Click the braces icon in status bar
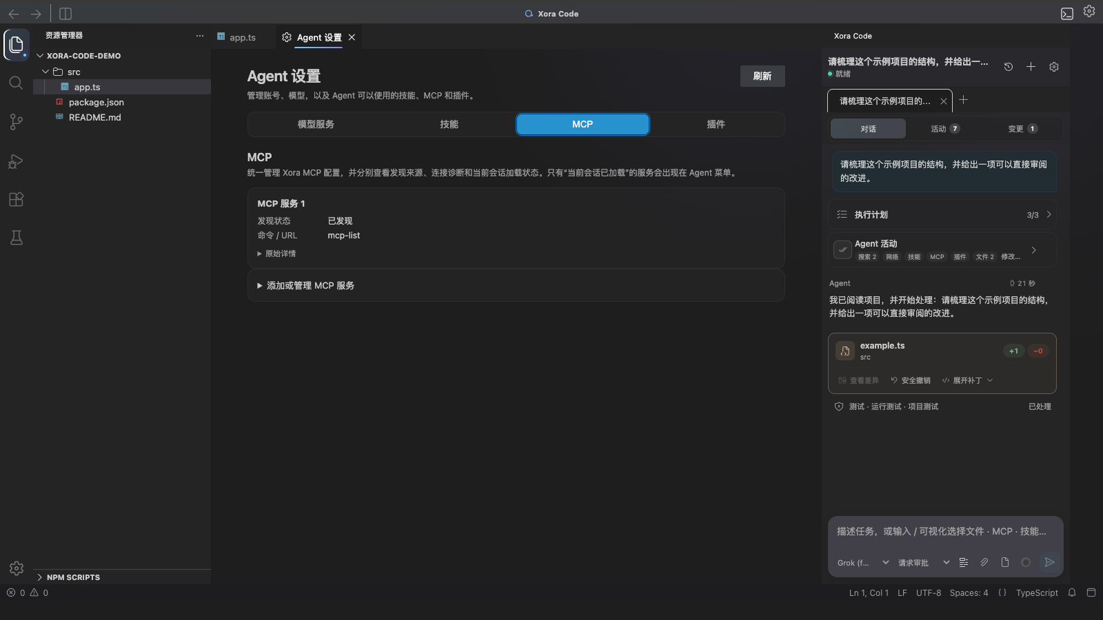1103x620 pixels. pyautogui.click(x=1002, y=592)
